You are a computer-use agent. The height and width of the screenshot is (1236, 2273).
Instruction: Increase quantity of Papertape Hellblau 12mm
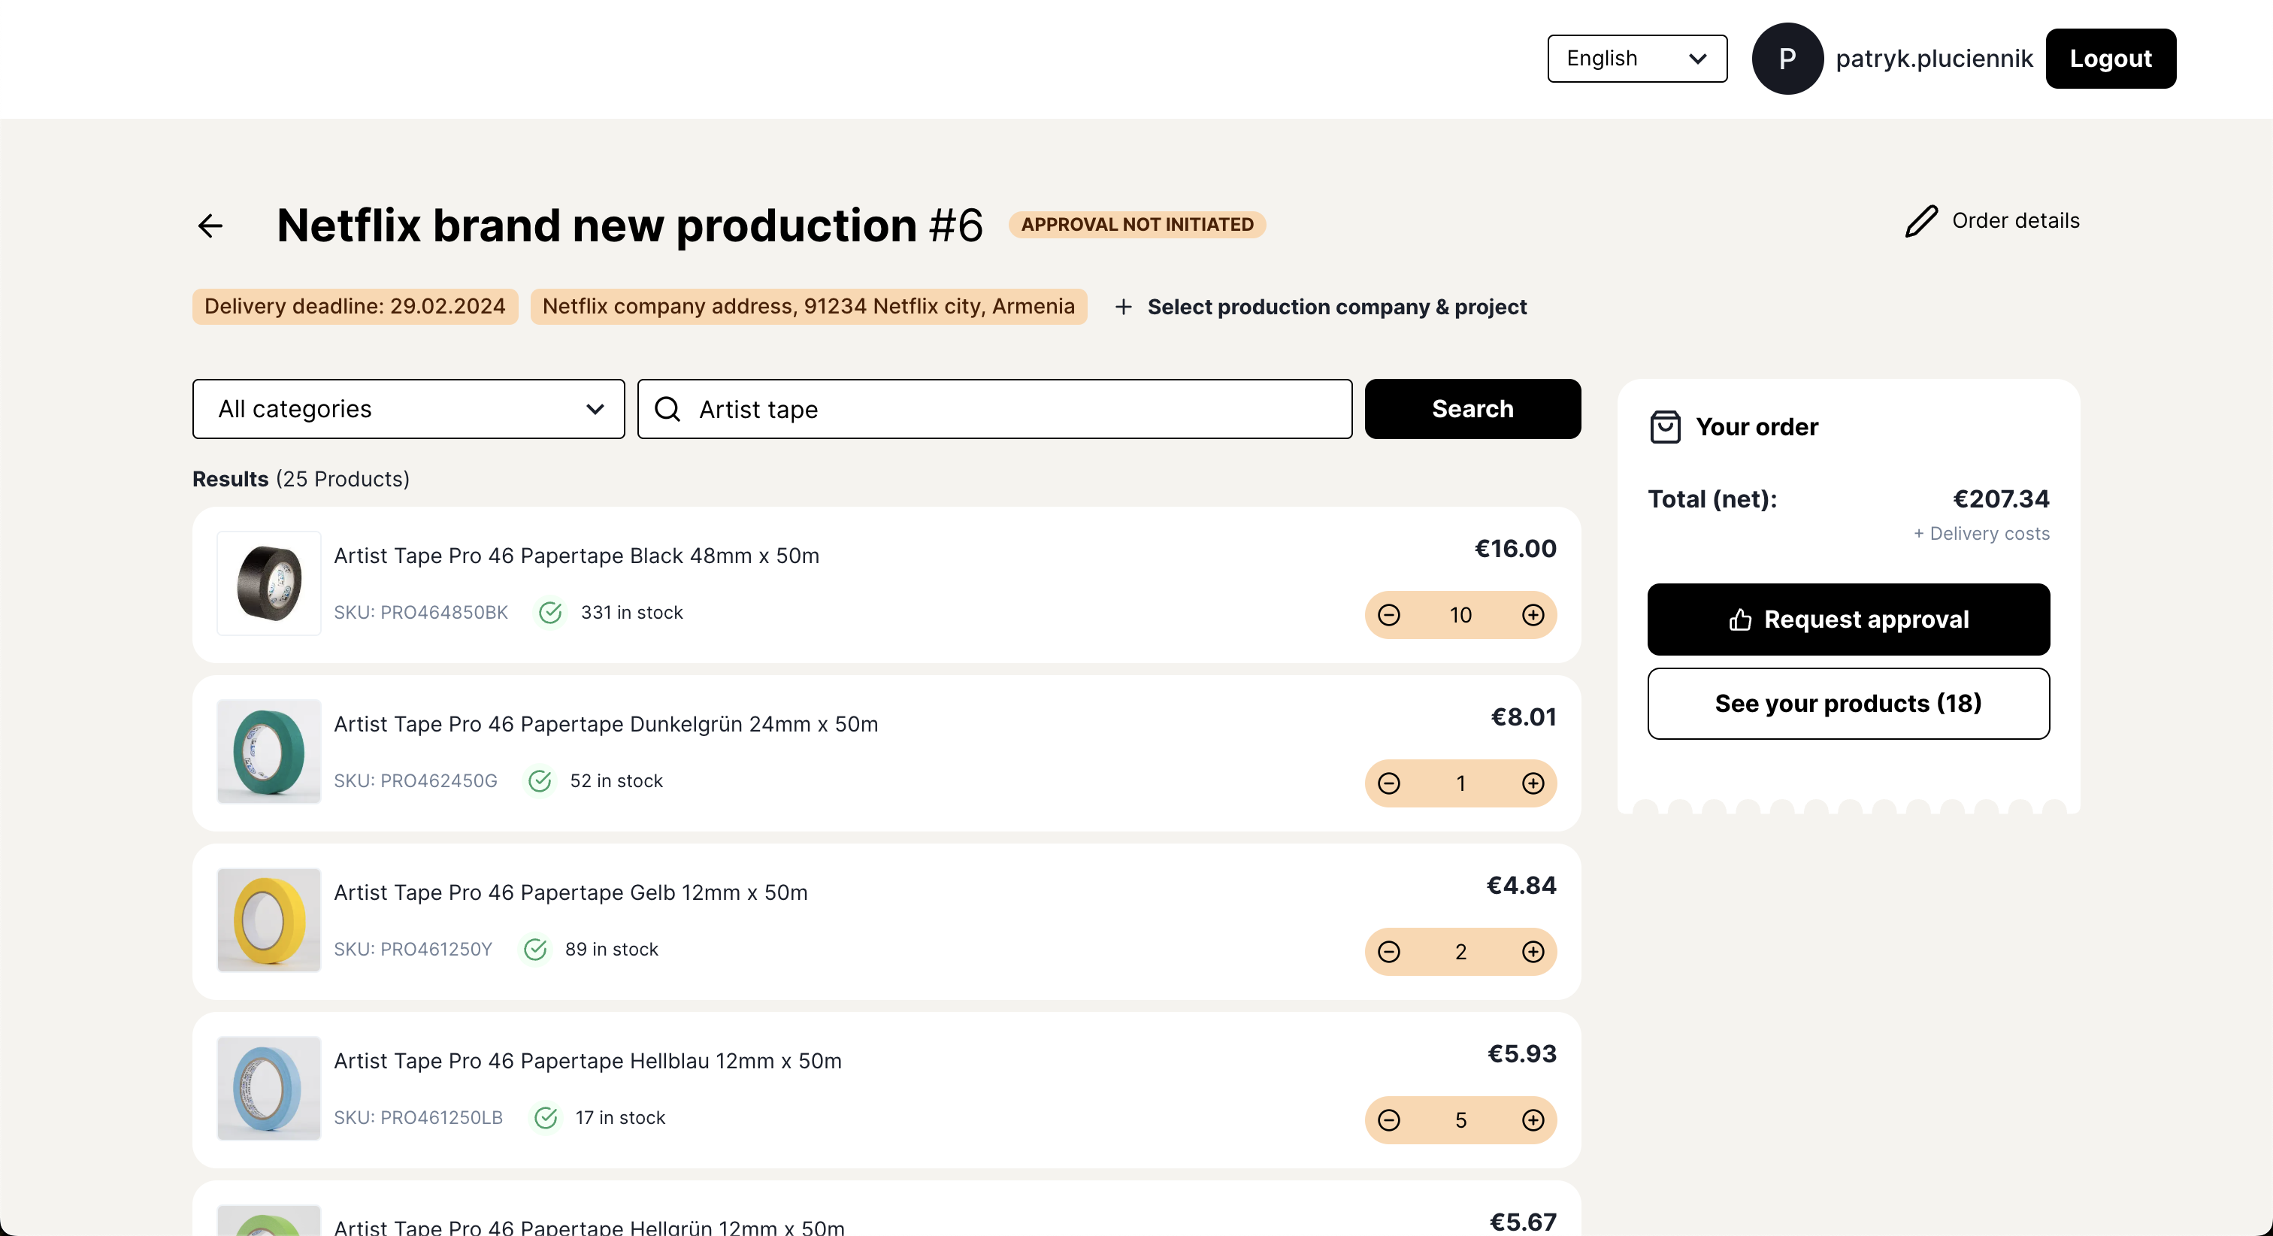1533,1120
